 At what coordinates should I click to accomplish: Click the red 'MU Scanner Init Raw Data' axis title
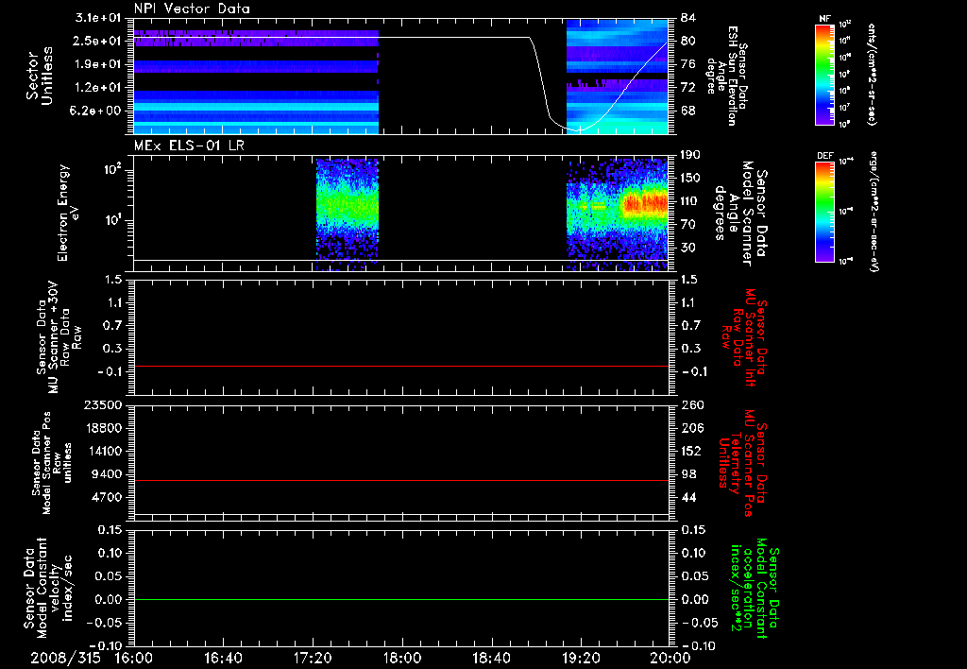pyautogui.click(x=745, y=337)
